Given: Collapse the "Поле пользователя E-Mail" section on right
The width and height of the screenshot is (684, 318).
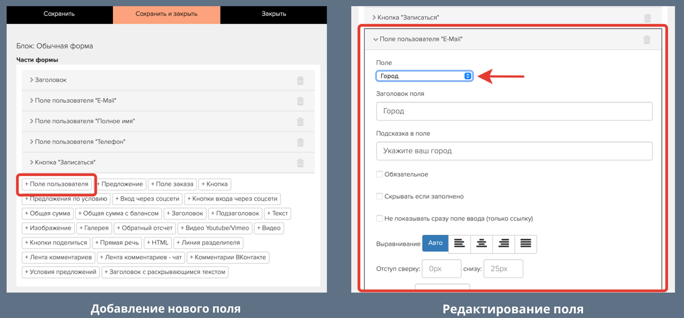Looking at the screenshot, I should tap(513, 39).
